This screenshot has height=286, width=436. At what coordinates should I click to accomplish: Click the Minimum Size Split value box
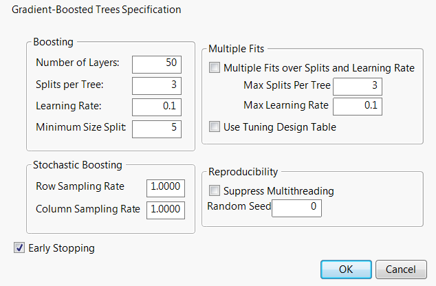pos(157,128)
